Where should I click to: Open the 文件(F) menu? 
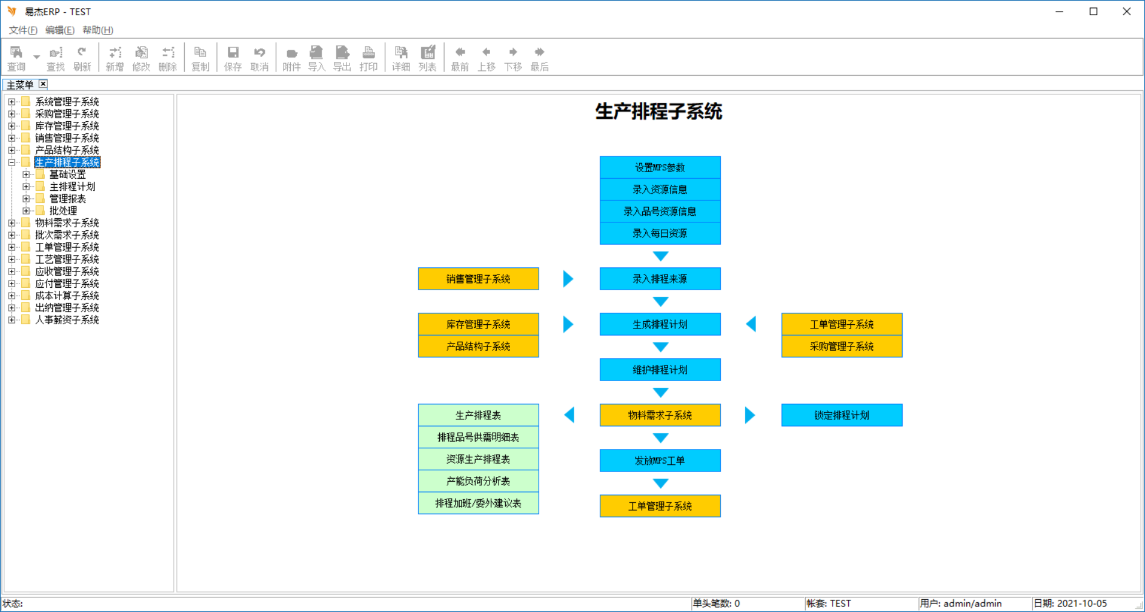pyautogui.click(x=23, y=30)
